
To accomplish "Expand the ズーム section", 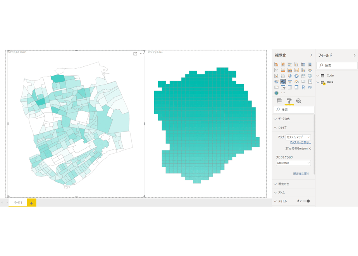I will click(x=293, y=193).
